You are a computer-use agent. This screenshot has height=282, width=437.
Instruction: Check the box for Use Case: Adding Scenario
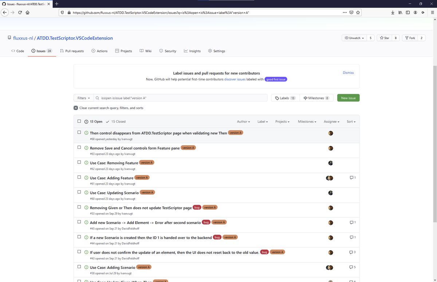[x=79, y=267]
